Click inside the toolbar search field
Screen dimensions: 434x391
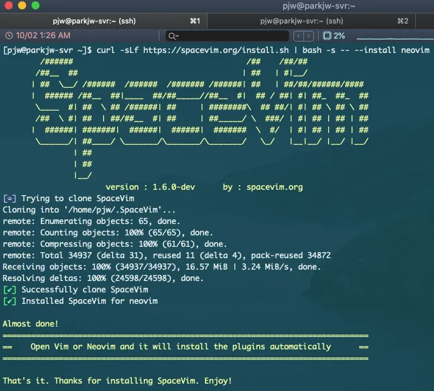pos(227,36)
